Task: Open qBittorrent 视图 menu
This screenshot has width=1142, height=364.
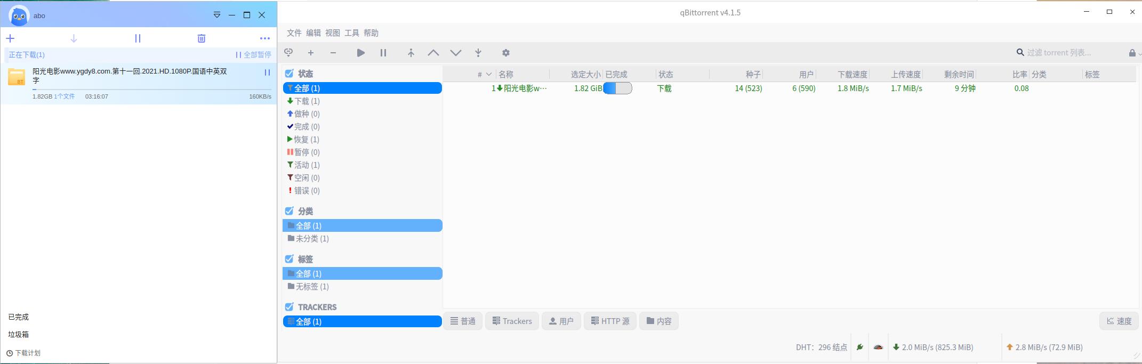Action: (333, 33)
